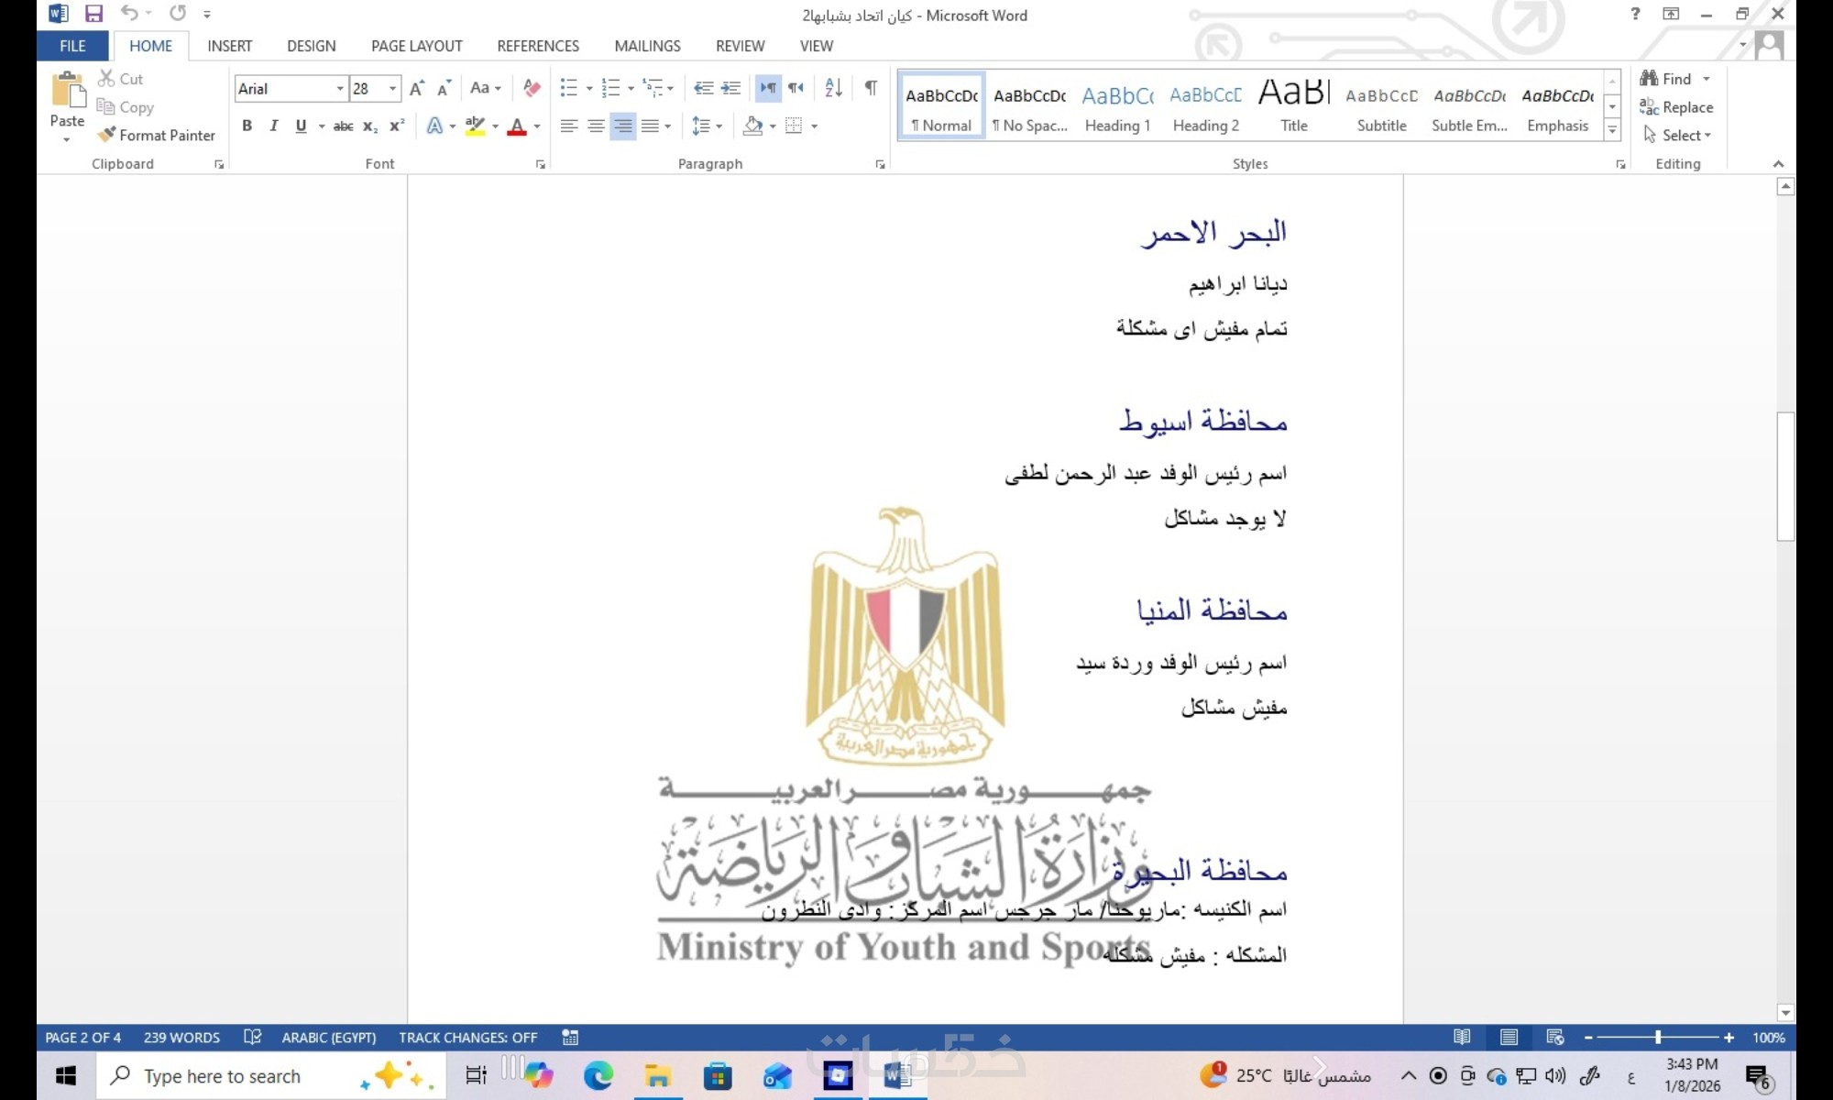Click the Sort A-Z icon
The width and height of the screenshot is (1833, 1100).
[x=833, y=88]
